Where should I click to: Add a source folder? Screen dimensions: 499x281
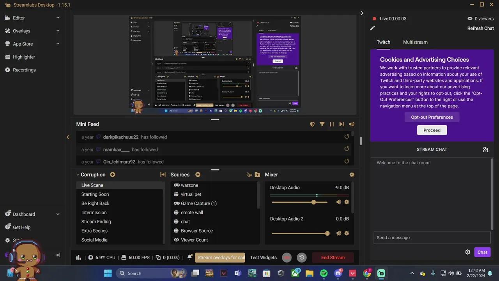coord(257,175)
